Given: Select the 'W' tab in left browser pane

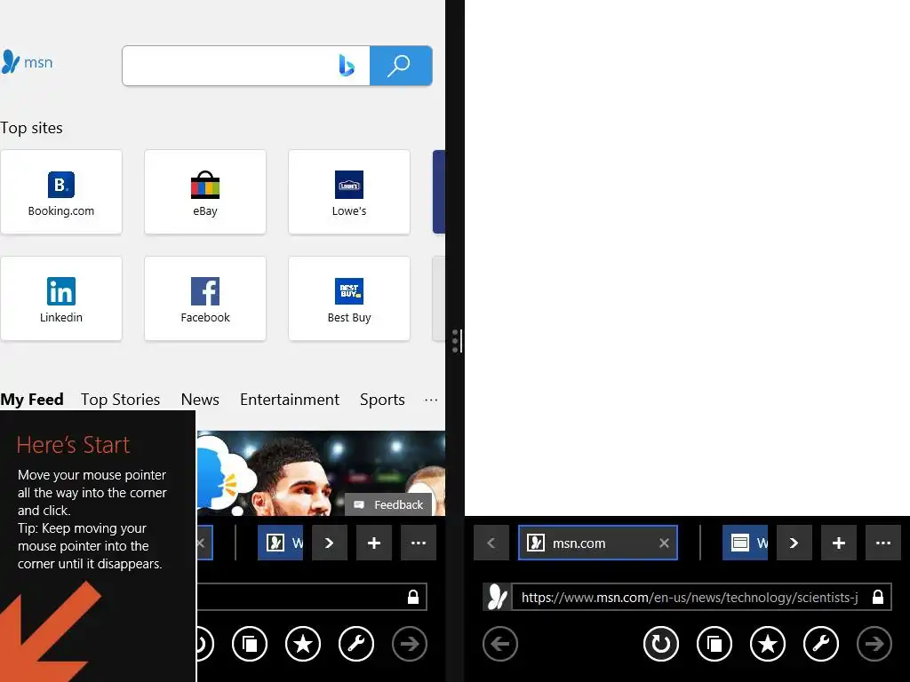Looking at the screenshot, I should pyautogui.click(x=280, y=543).
